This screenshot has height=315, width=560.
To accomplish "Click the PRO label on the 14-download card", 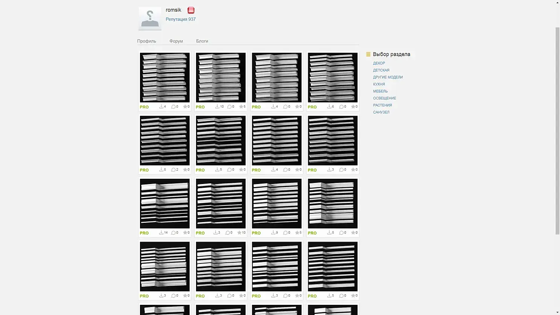I will point(144,233).
